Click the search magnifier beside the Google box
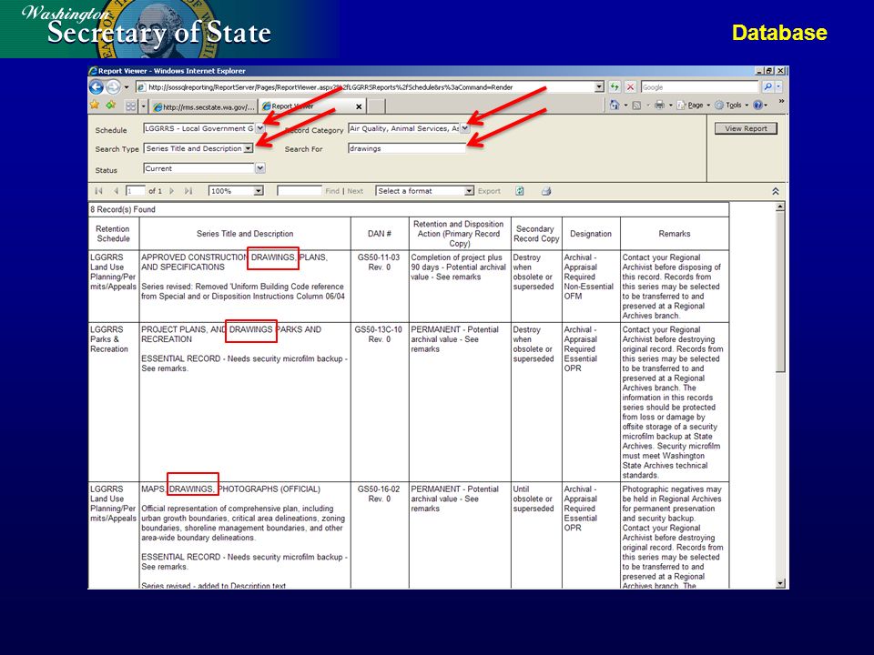The image size is (874, 655). [767, 87]
